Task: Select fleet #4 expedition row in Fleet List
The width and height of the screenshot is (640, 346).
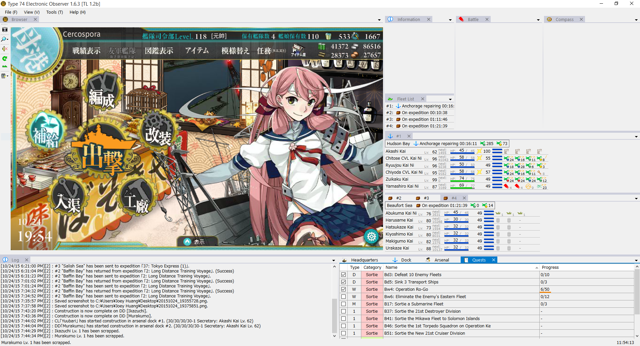Action: (420, 126)
